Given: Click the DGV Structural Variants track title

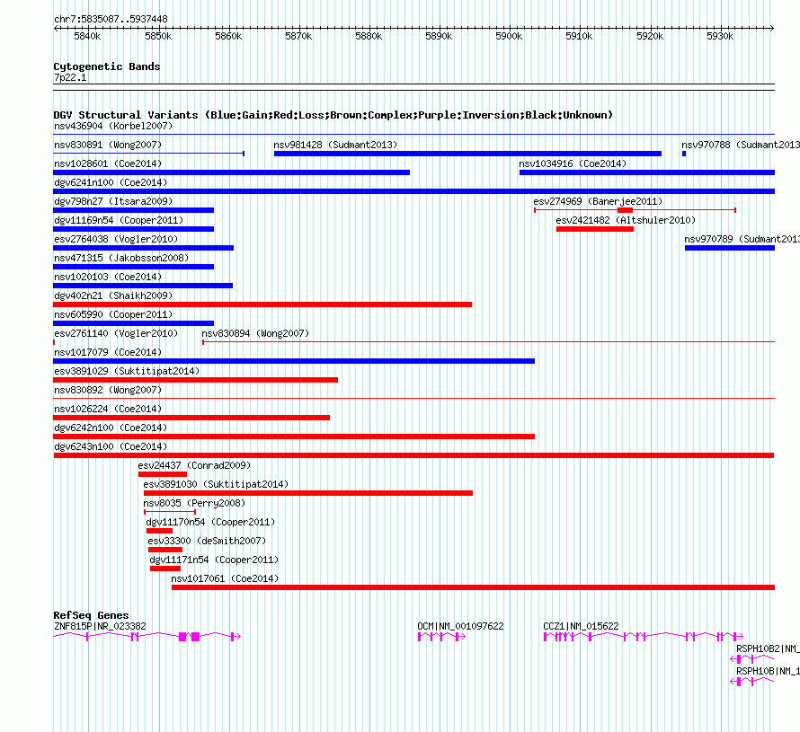Looking at the screenshot, I should click(333, 115).
